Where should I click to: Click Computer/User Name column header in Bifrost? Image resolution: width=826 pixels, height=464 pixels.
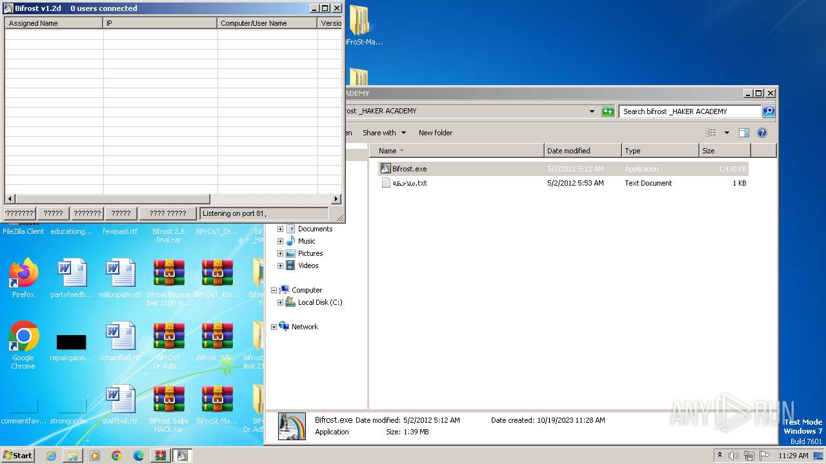(267, 23)
